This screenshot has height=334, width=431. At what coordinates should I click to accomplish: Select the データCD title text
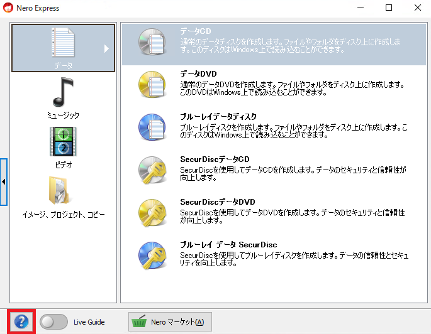click(196, 31)
